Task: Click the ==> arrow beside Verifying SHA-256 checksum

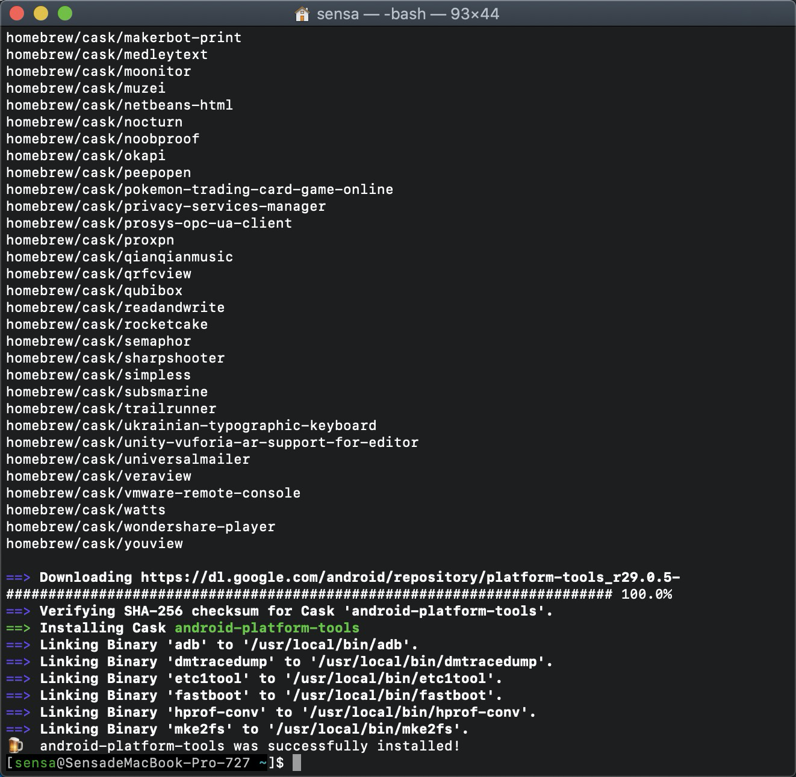Action: (19, 611)
